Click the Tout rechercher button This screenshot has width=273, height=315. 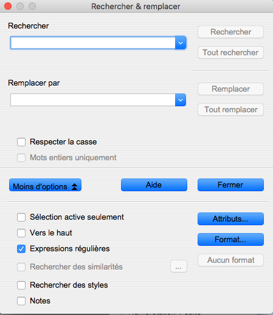click(x=230, y=53)
